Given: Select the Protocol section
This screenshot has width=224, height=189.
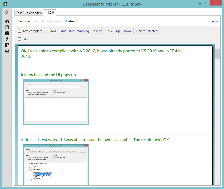Looking at the screenshot, I should [71, 21].
